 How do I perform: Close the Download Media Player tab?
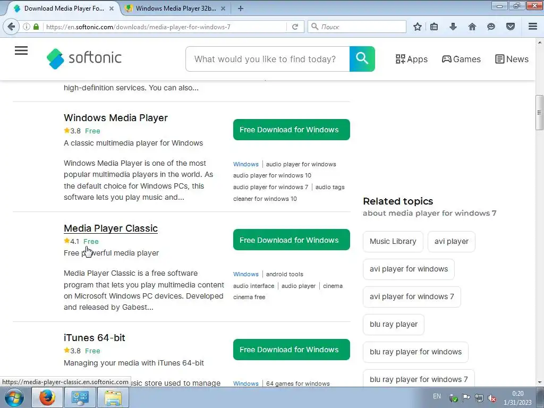point(112,8)
